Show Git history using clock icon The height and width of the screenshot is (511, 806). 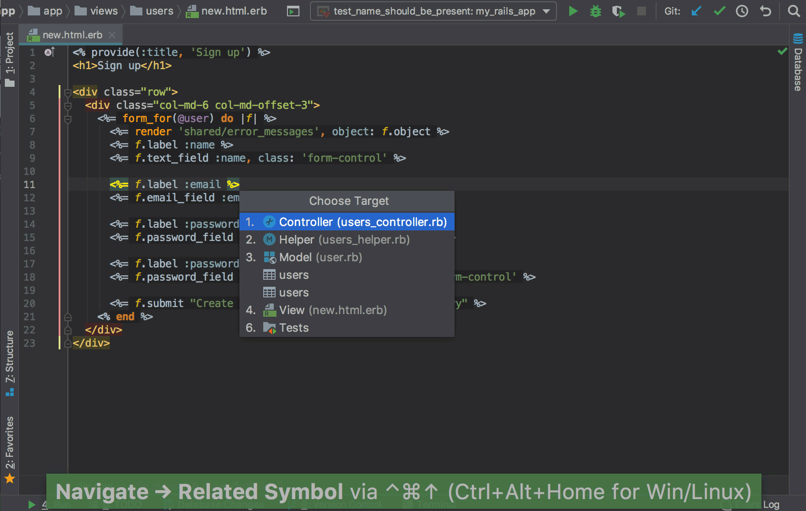point(742,11)
